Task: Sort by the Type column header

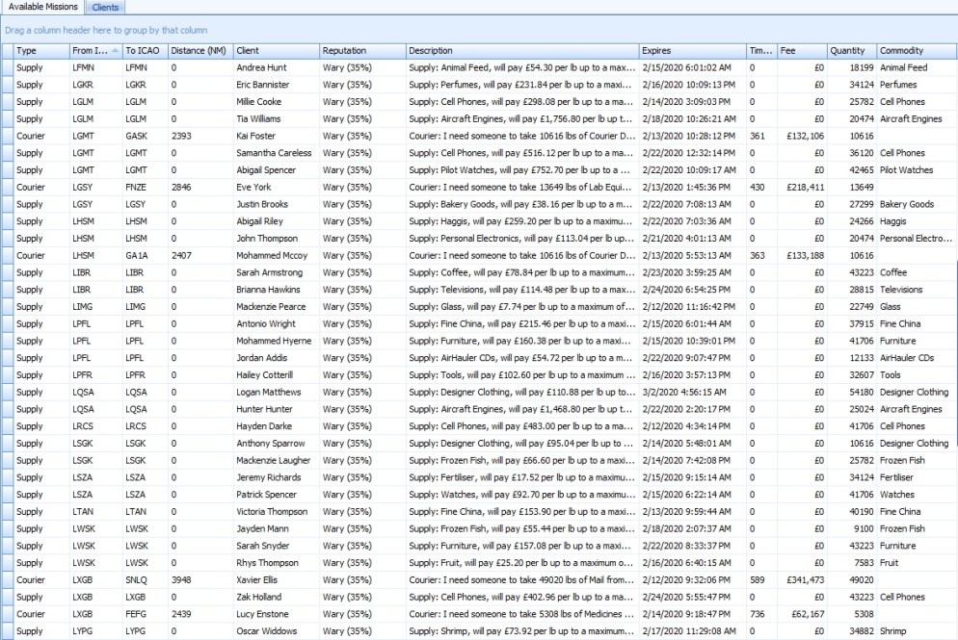Action: (40, 50)
